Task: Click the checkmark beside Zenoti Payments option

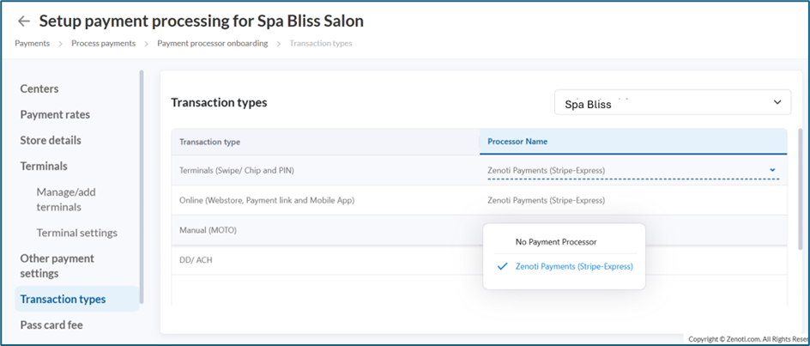Action: [502, 267]
